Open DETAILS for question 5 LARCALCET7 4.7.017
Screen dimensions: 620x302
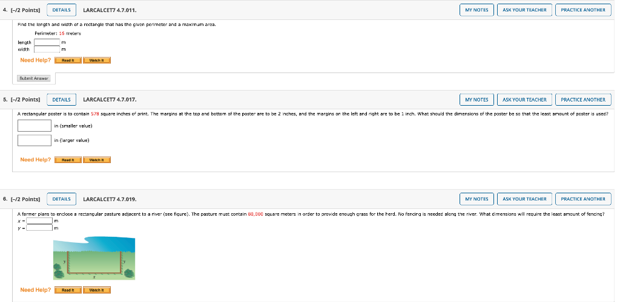pos(62,100)
